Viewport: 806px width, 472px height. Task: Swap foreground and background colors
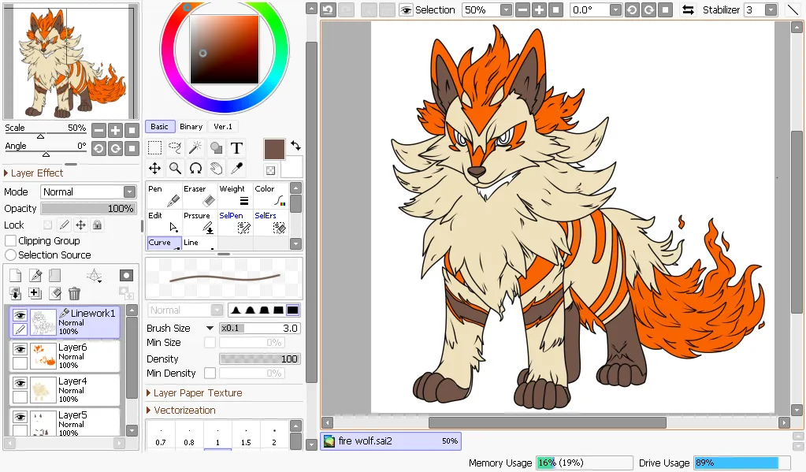[x=295, y=146]
